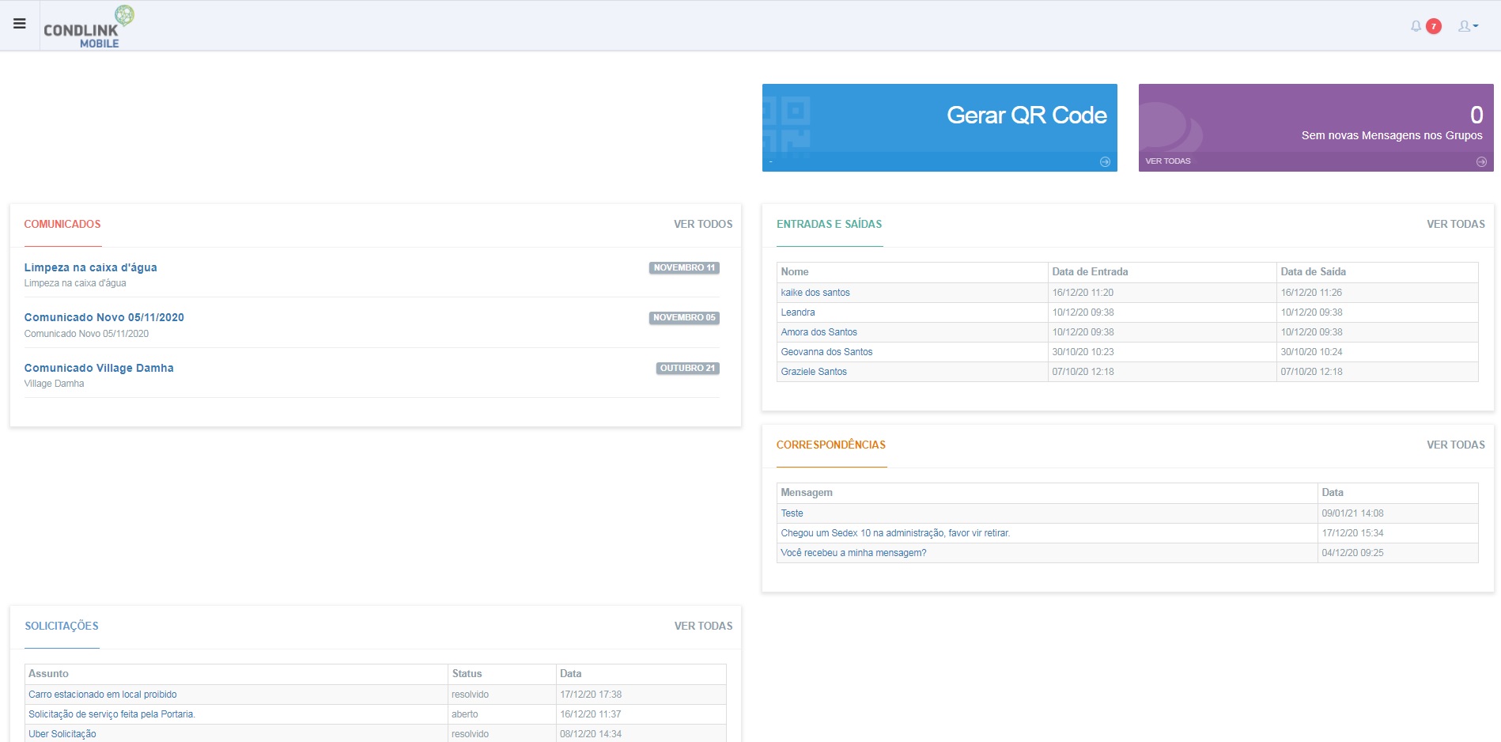Click the red notification badge showing 7
Viewport: 1501px width, 742px height.
click(1433, 26)
